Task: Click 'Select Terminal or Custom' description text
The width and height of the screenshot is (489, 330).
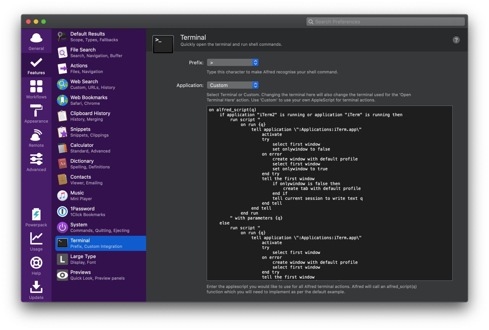Action: (309, 97)
